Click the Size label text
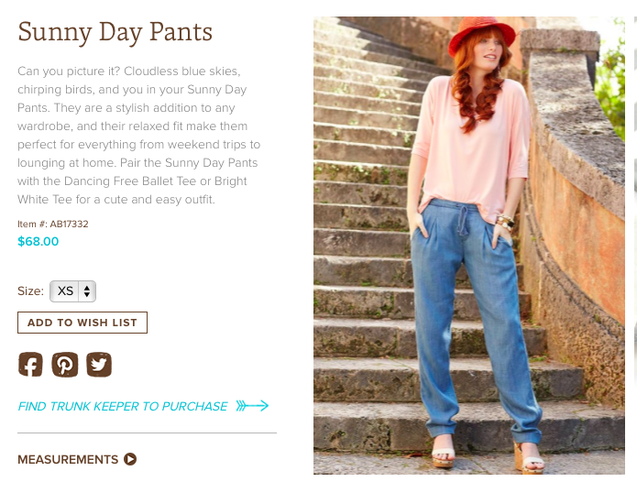637x482 pixels. [30, 291]
